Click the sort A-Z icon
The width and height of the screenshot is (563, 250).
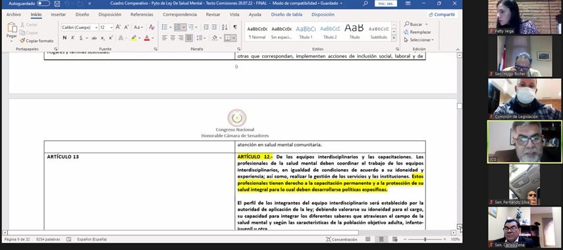[x=225, y=27]
